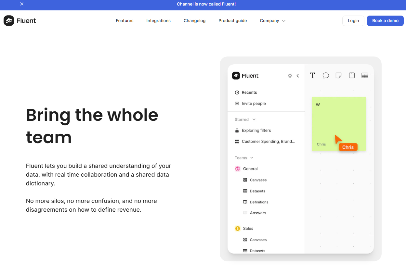The image size is (406, 275).
Task: Click the Book a demo button
Action: pyautogui.click(x=385, y=20)
